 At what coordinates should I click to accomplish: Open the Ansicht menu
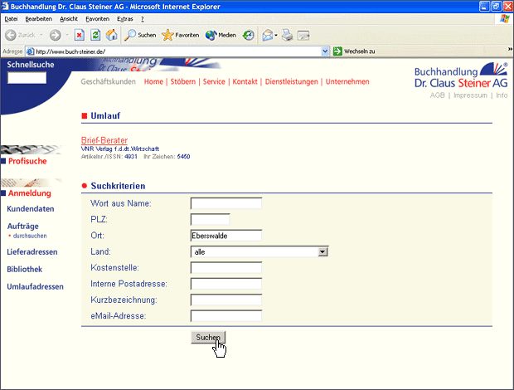(x=69, y=19)
